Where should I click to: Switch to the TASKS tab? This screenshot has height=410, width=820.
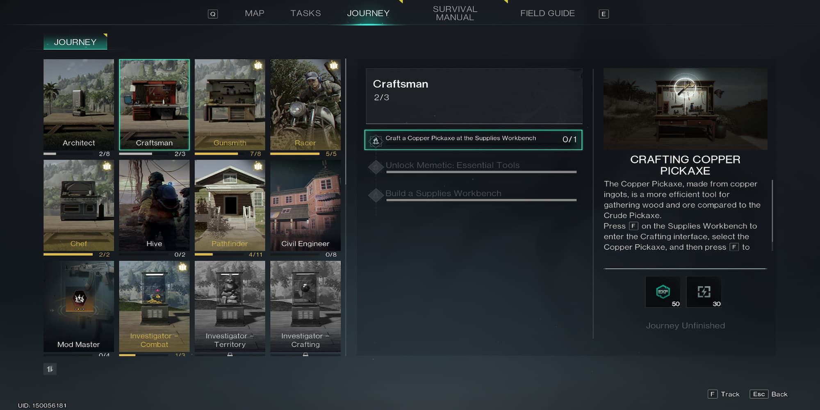305,14
